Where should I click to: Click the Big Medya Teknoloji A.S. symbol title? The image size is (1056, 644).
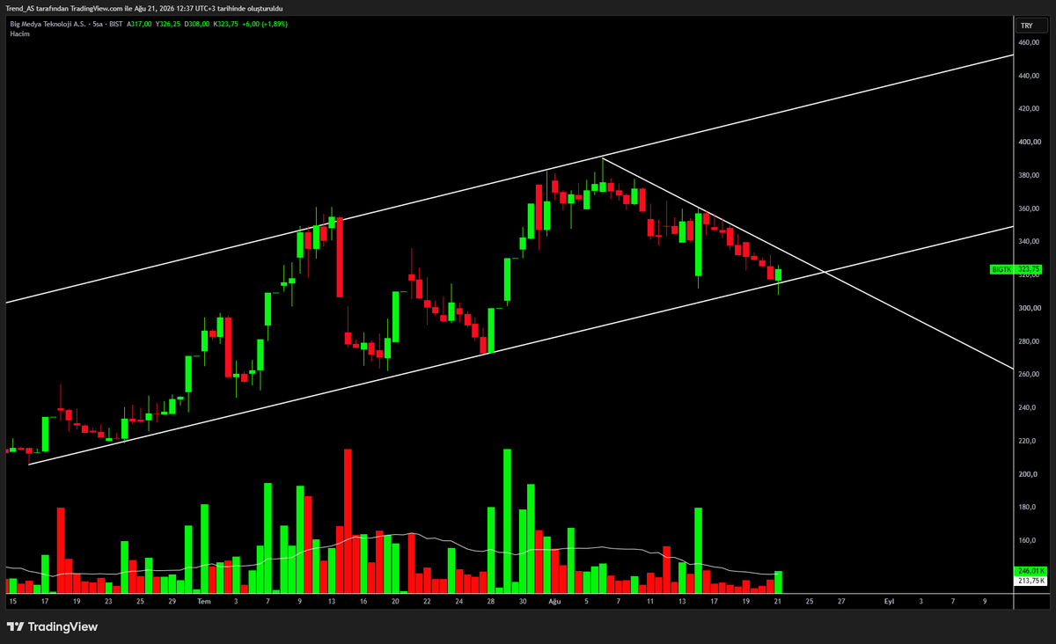click(47, 24)
